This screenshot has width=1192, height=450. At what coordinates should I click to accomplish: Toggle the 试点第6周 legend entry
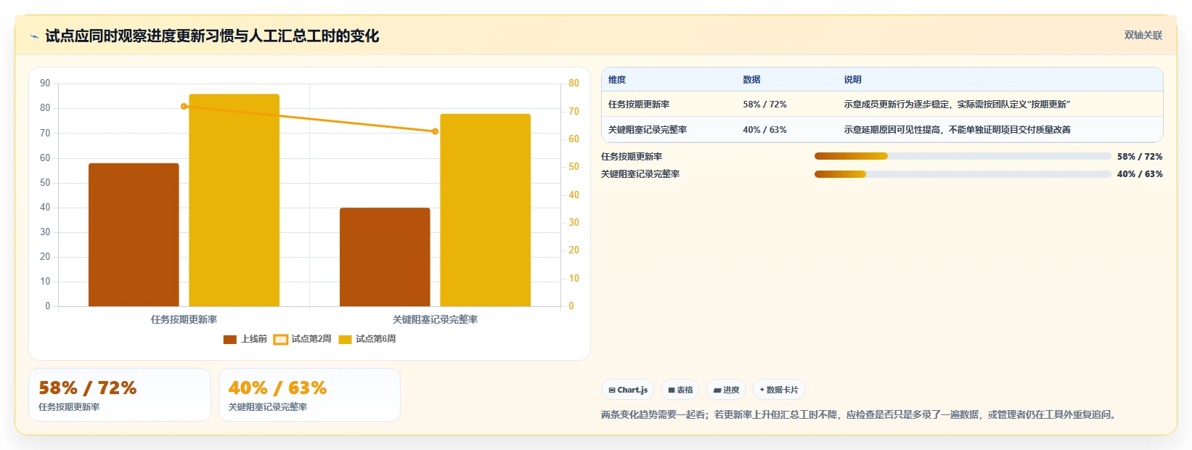(x=367, y=339)
